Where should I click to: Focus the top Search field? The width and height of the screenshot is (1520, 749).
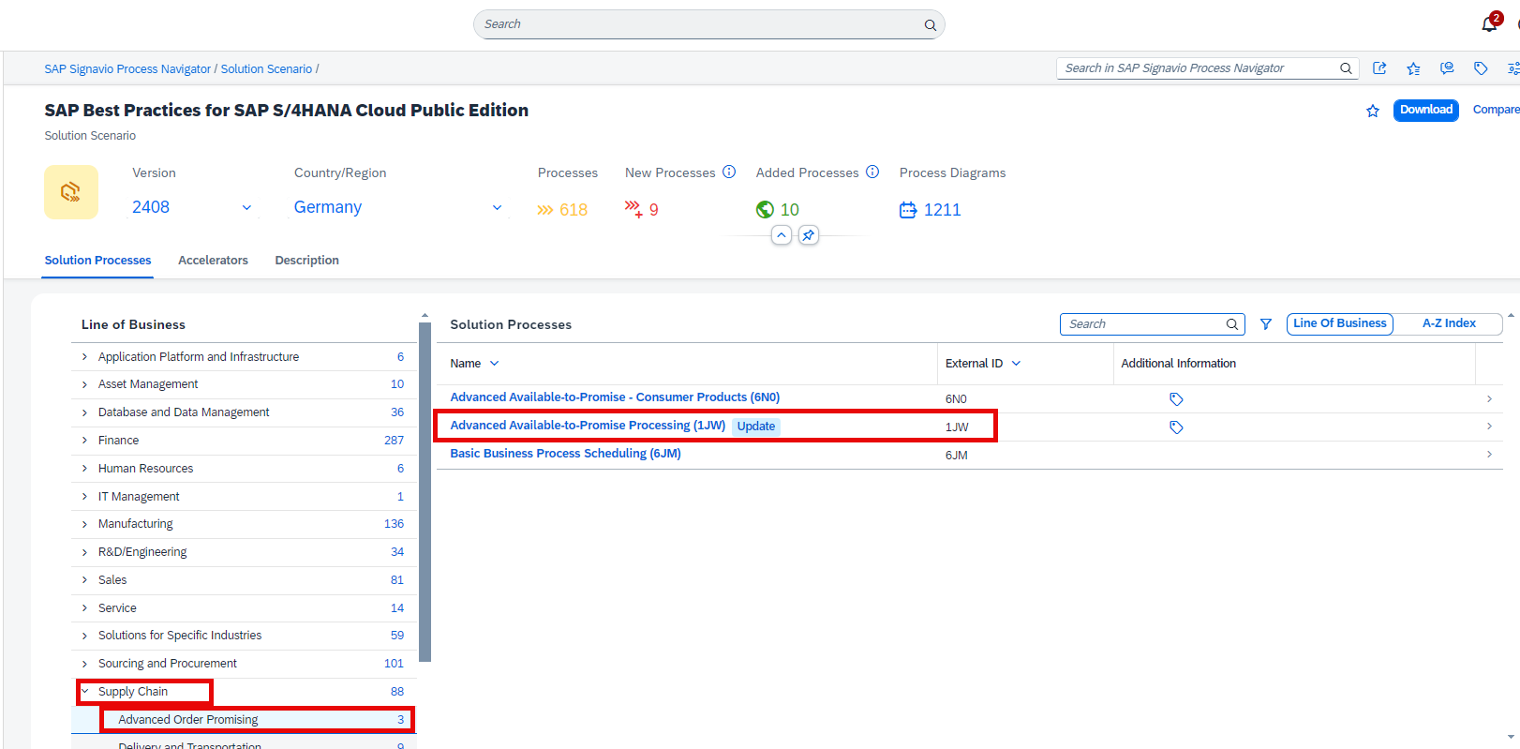point(708,24)
